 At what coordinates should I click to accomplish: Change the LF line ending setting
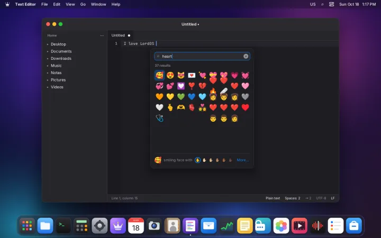tap(333, 198)
